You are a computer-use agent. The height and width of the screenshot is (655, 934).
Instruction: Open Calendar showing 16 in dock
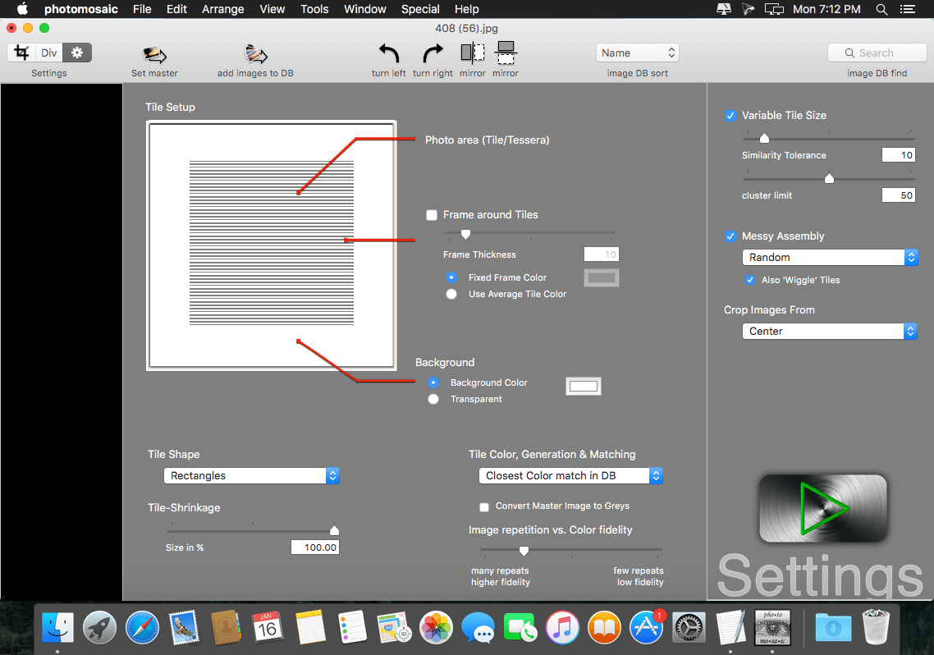[268, 628]
